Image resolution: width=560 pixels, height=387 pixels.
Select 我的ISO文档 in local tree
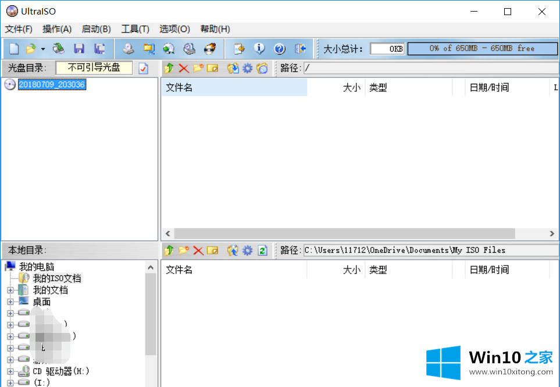tap(57, 278)
